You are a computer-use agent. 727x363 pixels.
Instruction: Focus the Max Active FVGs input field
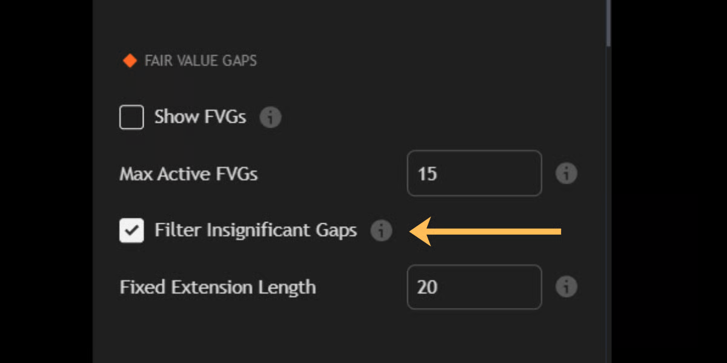(x=474, y=174)
